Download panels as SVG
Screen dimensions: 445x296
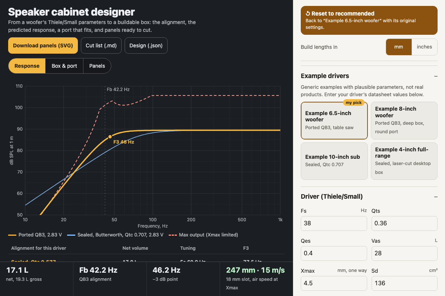point(43,46)
